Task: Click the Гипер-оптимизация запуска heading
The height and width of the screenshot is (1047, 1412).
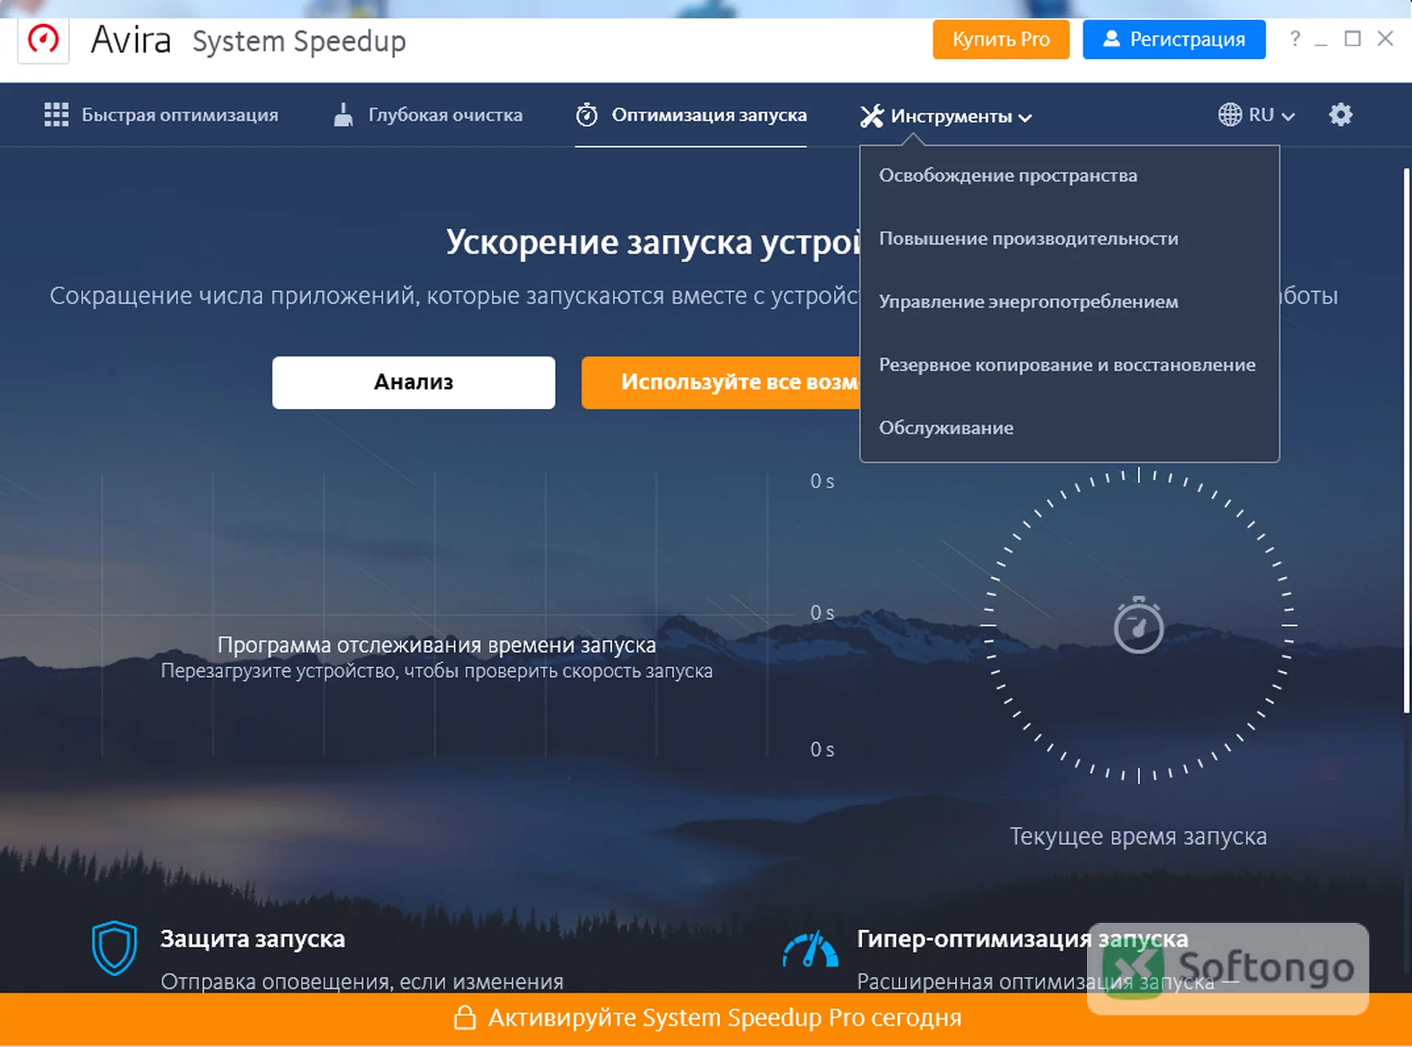Action: [1022, 939]
